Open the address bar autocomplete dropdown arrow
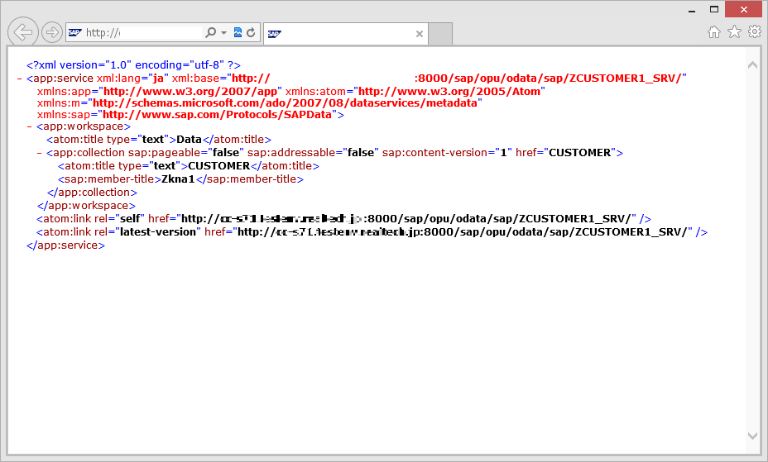768x462 pixels. [x=223, y=33]
